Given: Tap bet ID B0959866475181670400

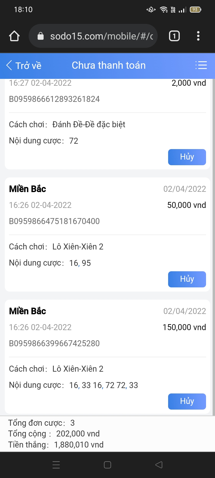Looking at the screenshot, I should (54, 221).
